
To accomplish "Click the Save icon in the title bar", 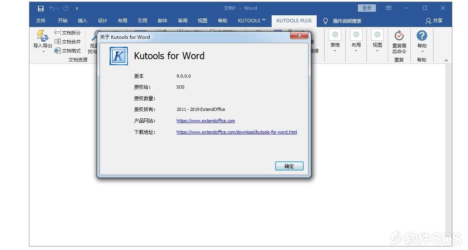I will tap(41, 8).
